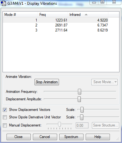This screenshot has width=122, height=143.
Task: Click the Save Structure button
Action: [x=106, y=125]
